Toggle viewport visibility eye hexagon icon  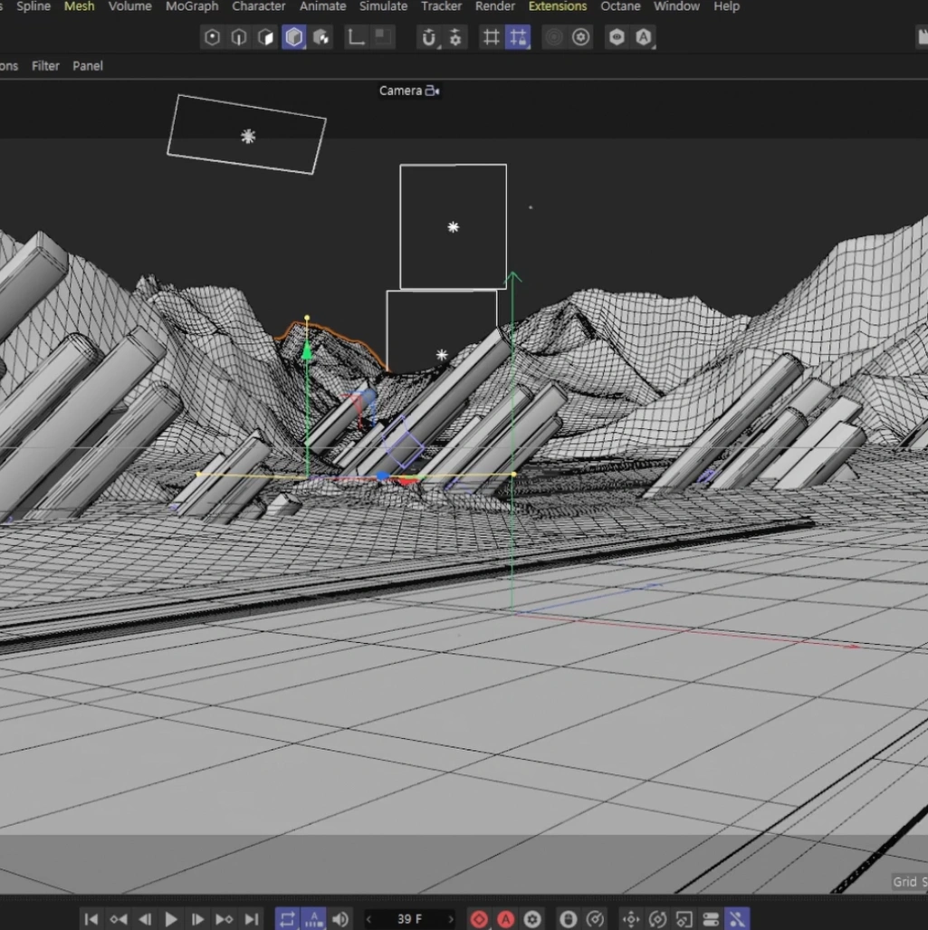(x=617, y=37)
